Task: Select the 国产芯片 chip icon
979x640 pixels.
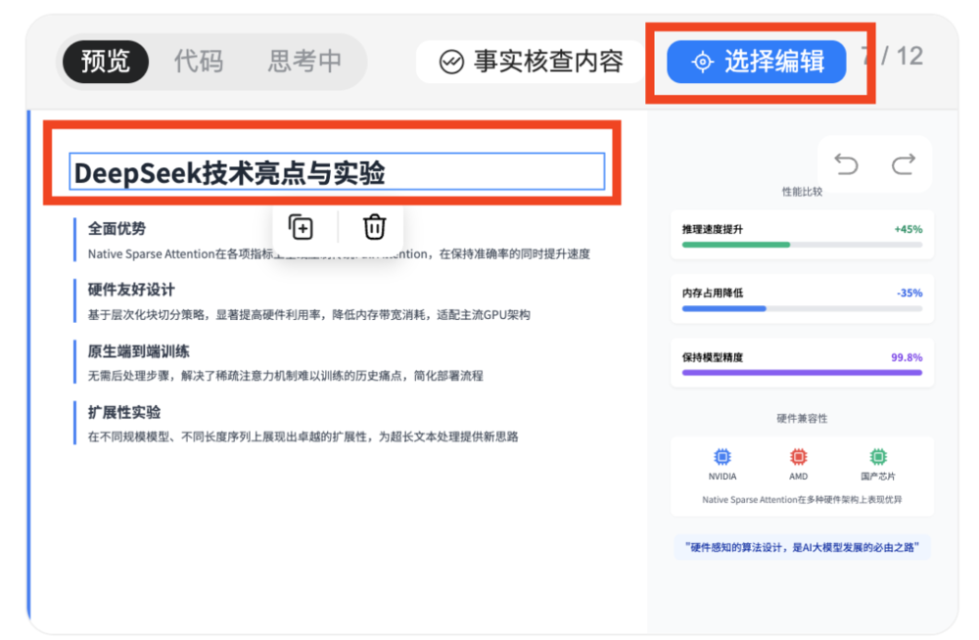Action: (877, 457)
